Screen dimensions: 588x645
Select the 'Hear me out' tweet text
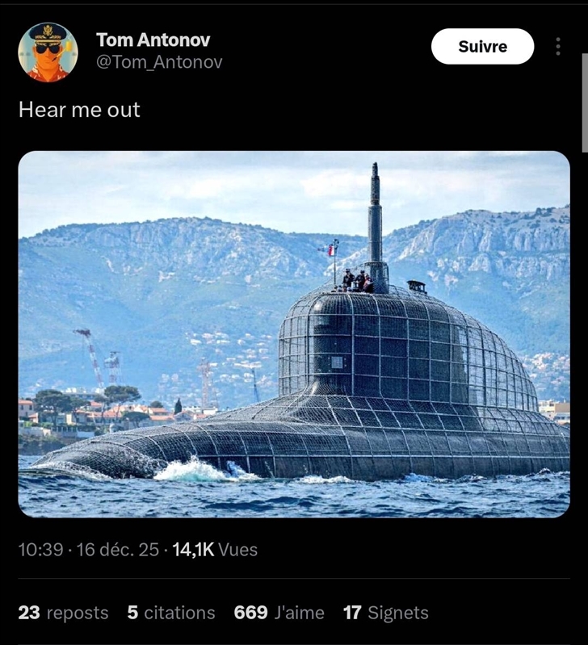[79, 110]
